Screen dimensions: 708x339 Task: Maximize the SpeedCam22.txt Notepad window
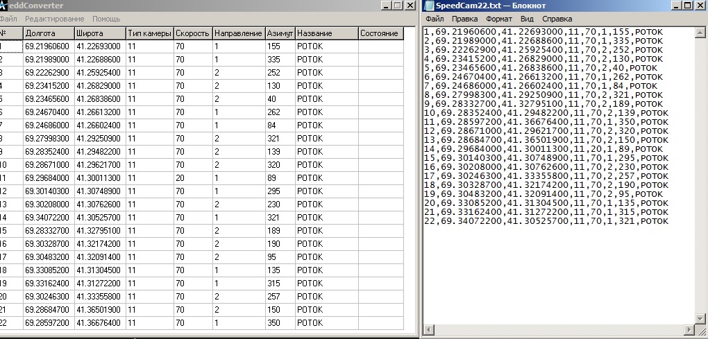coord(687,6)
